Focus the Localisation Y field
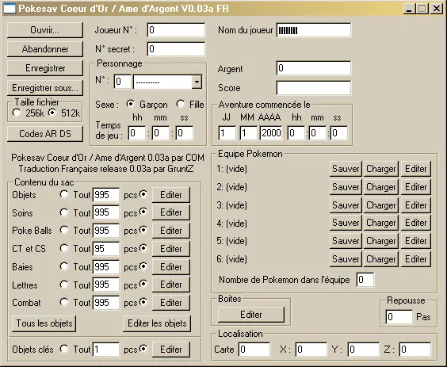 click(364, 350)
